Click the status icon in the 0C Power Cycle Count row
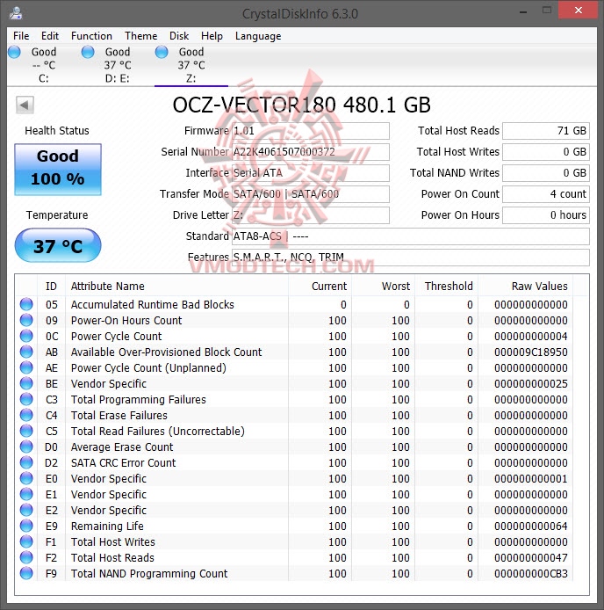This screenshot has height=610, width=604. (26, 336)
